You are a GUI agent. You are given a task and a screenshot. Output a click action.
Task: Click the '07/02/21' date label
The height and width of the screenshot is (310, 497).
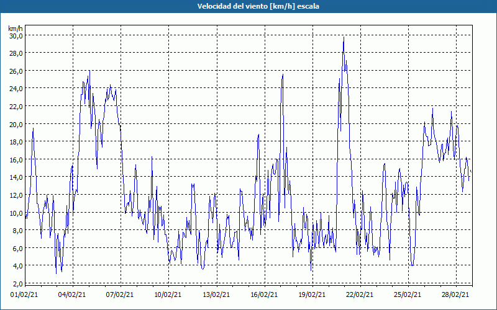(x=120, y=294)
